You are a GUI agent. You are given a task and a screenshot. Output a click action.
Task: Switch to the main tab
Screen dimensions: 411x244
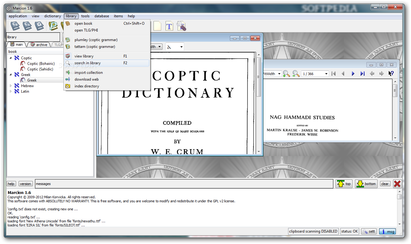coord(16,44)
